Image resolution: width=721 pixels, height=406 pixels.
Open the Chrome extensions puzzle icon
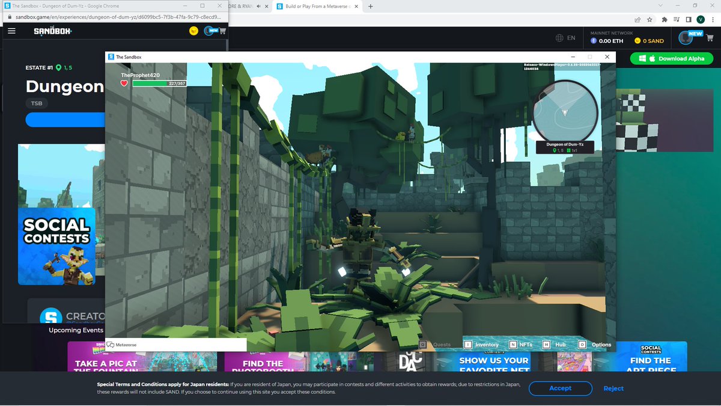(x=665, y=20)
